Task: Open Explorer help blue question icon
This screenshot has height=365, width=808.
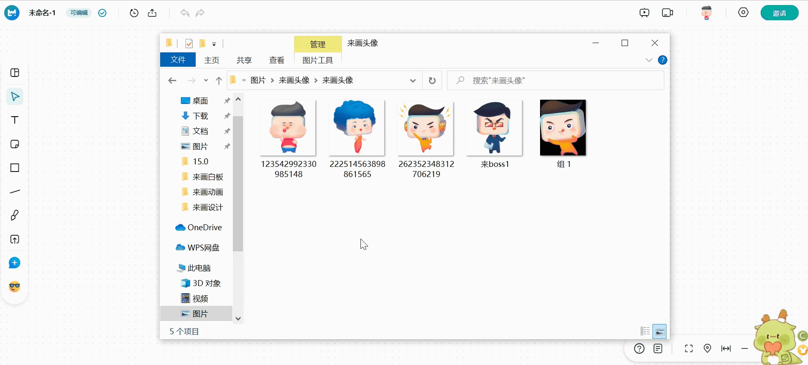Action: point(663,60)
